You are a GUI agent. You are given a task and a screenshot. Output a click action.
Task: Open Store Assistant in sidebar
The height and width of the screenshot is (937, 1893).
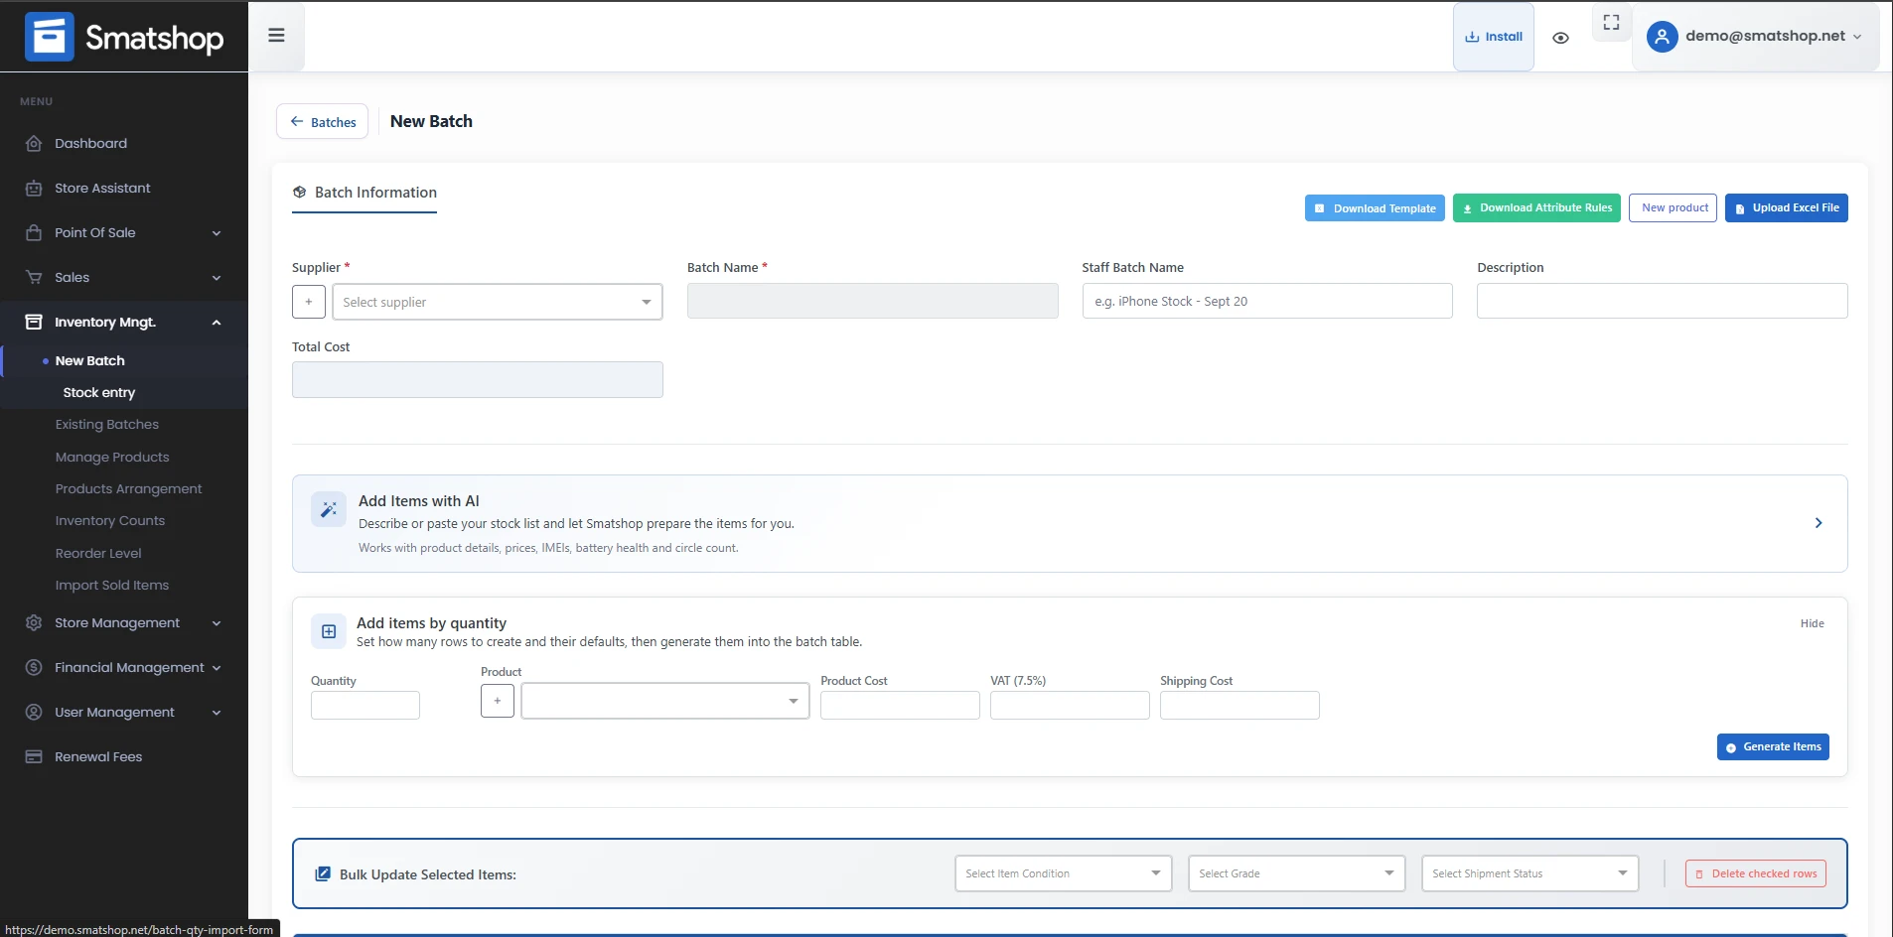coord(102,188)
